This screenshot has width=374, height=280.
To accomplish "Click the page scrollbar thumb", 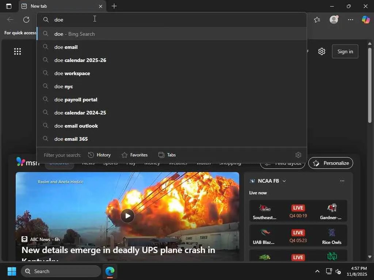I will [370, 85].
